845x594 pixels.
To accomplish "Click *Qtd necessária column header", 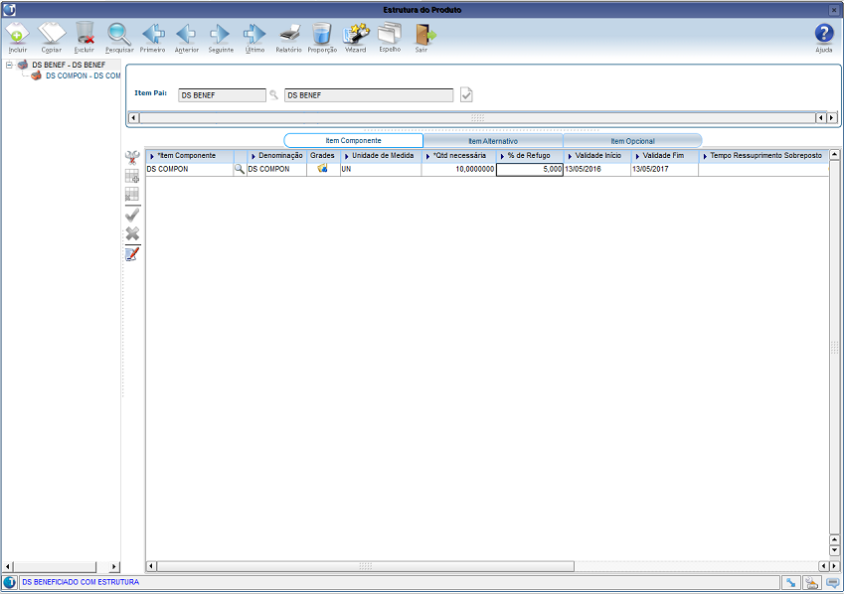I will [x=458, y=156].
